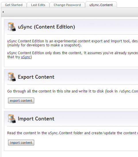
Task: Switch to the Get Started tab
Action: tap(14, 5)
